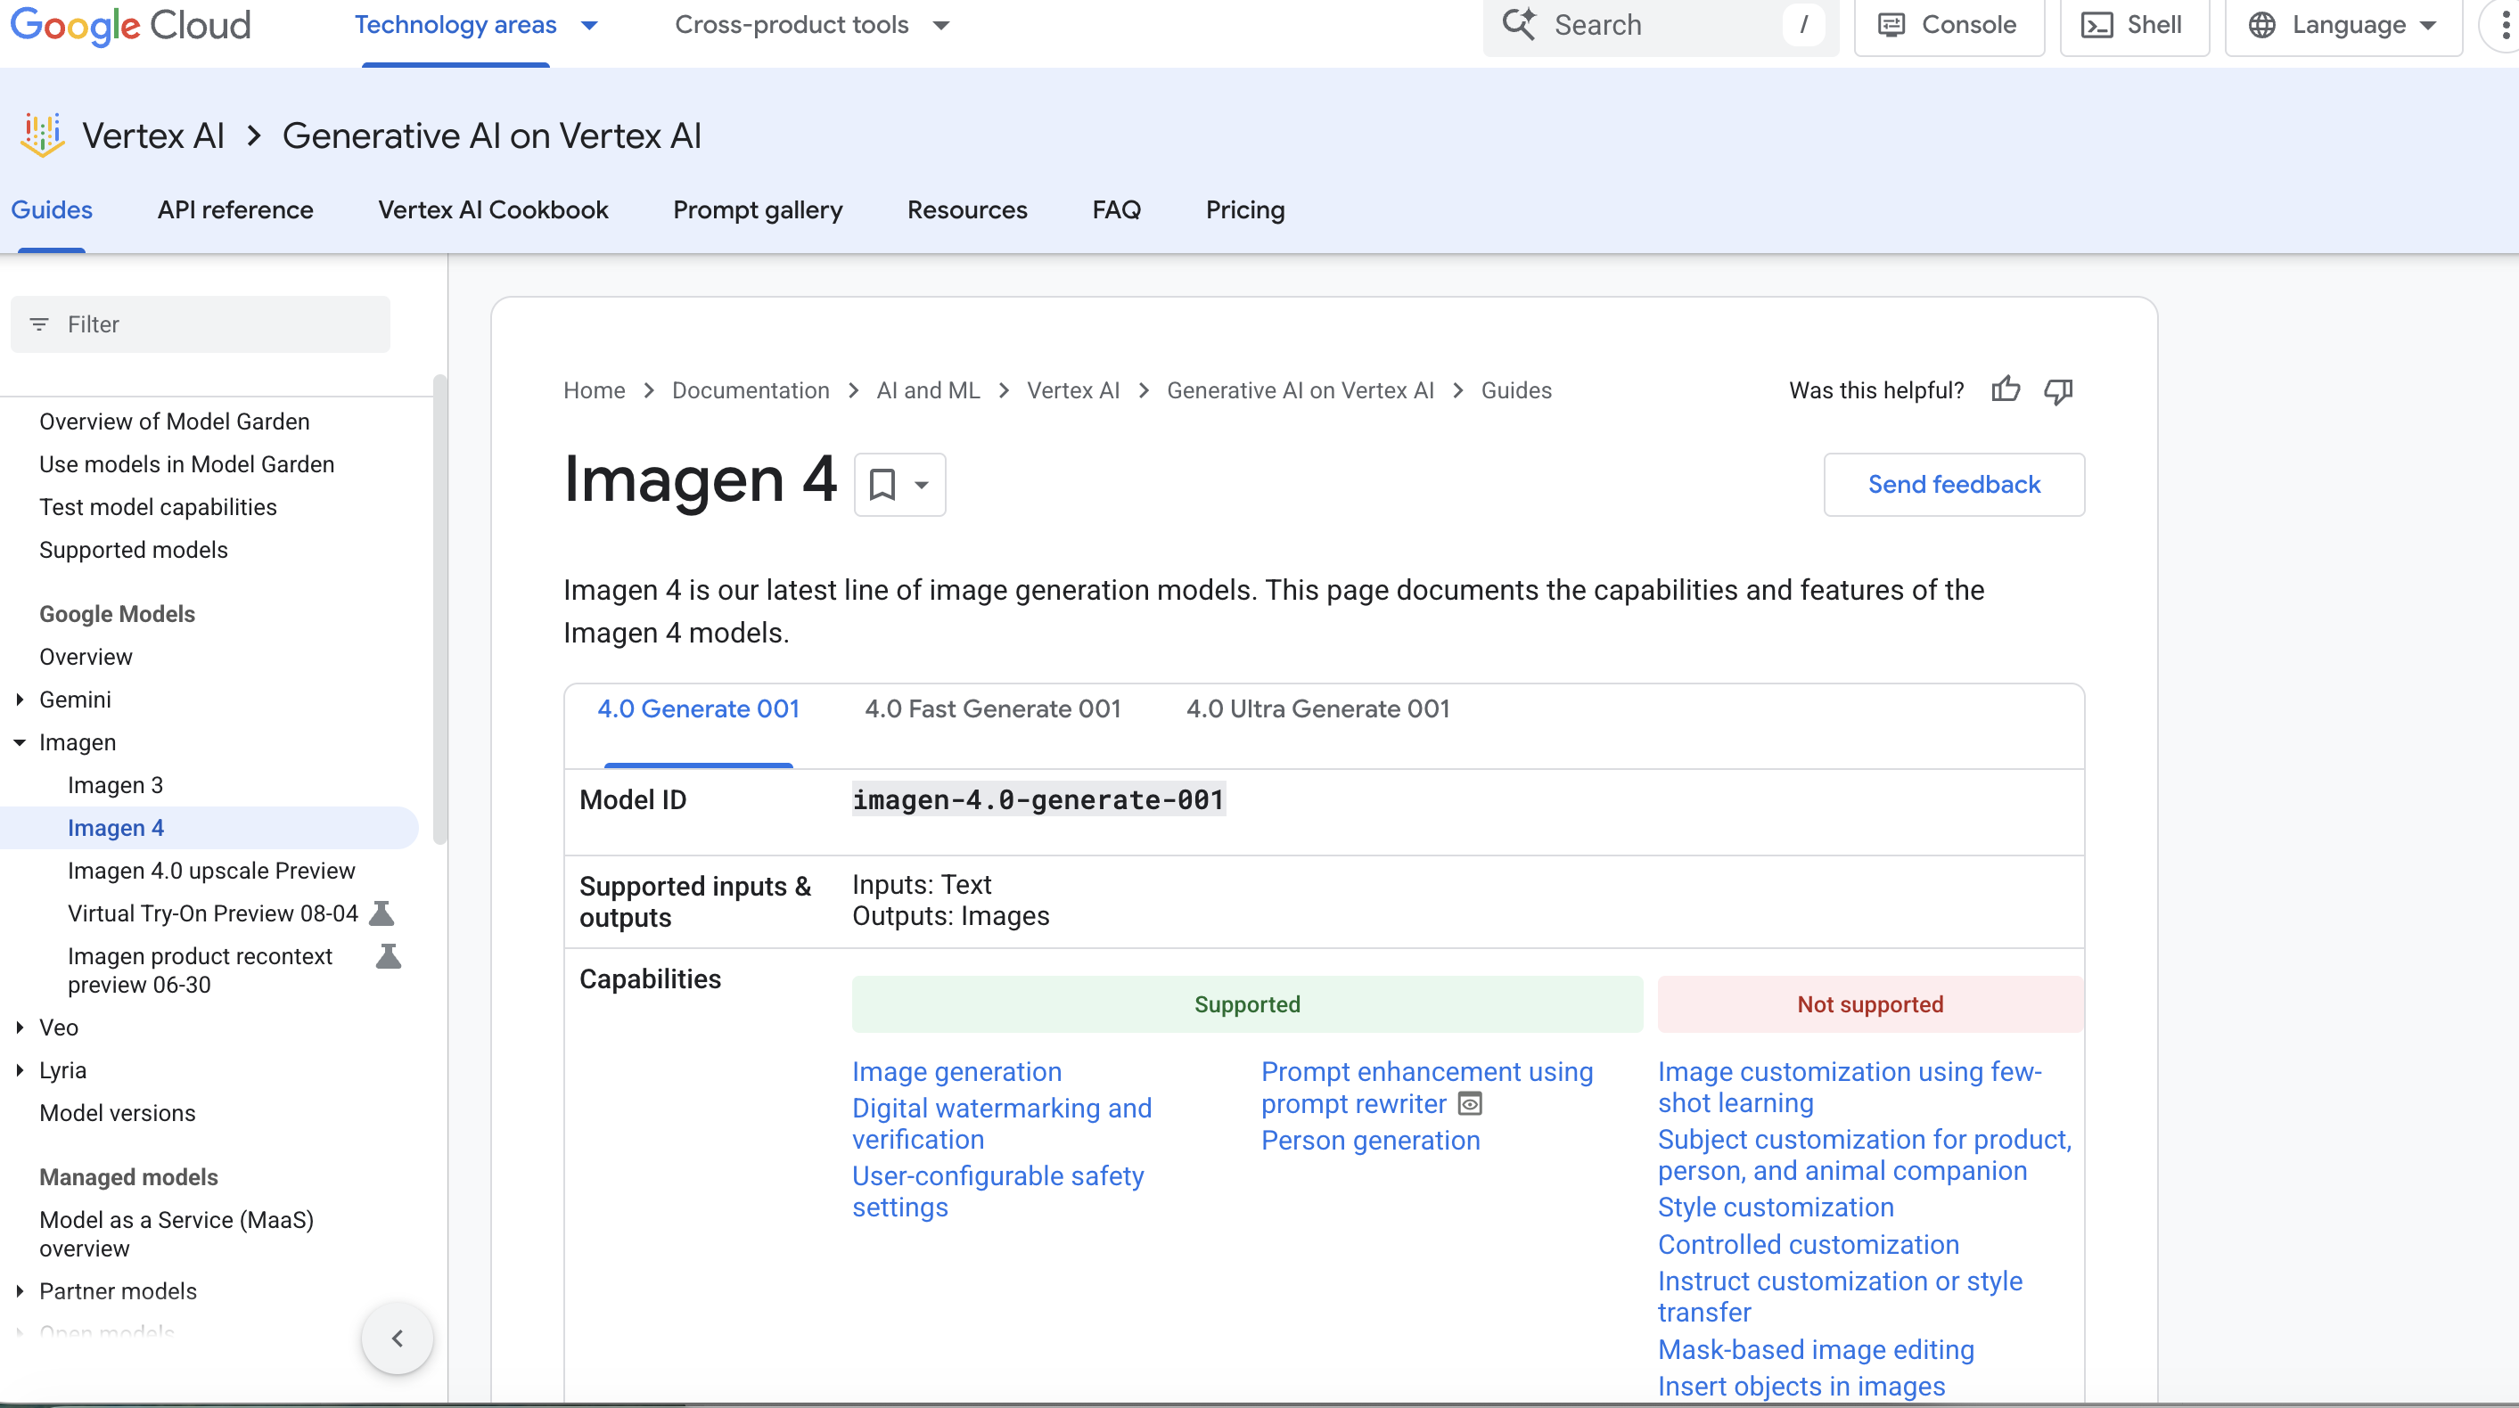
Task: Click the sidebar Filter input field
Action: 201,323
